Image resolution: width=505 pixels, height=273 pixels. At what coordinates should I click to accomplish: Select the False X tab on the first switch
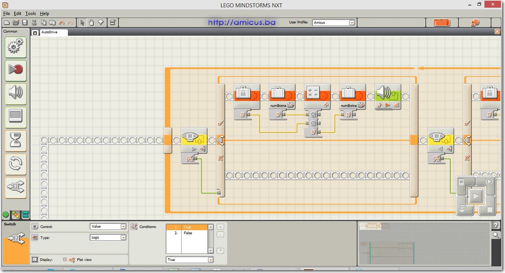pos(220,158)
